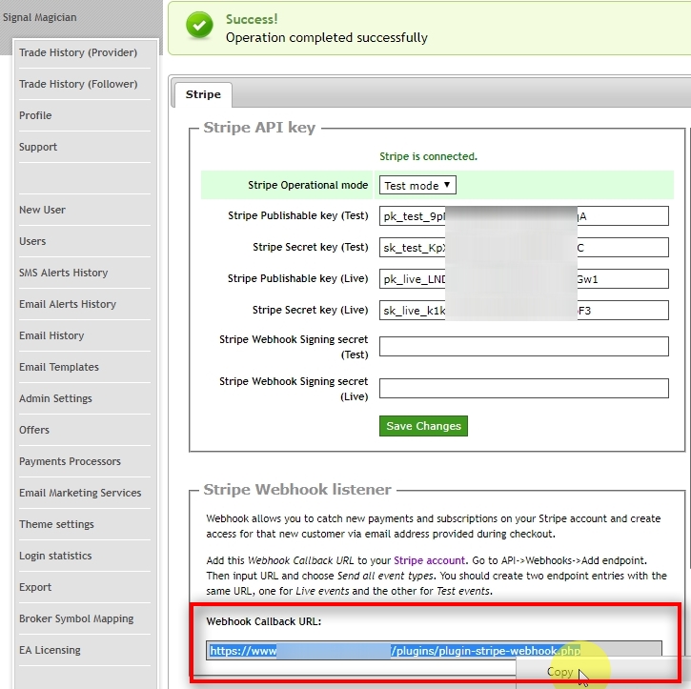Screen dimensions: 691x689
Task: Click Webhook Signing secret (Live) field
Action: tap(523, 388)
